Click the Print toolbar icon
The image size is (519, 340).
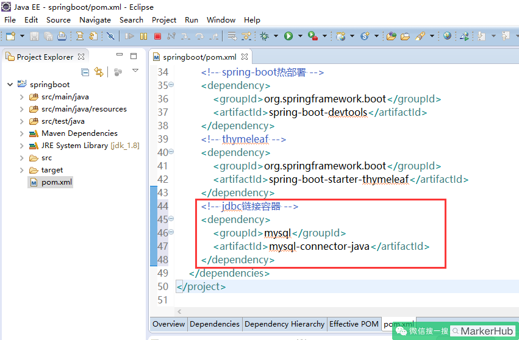(x=62, y=36)
